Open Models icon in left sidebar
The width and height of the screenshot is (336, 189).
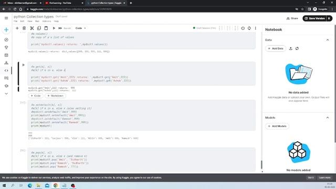6,63
